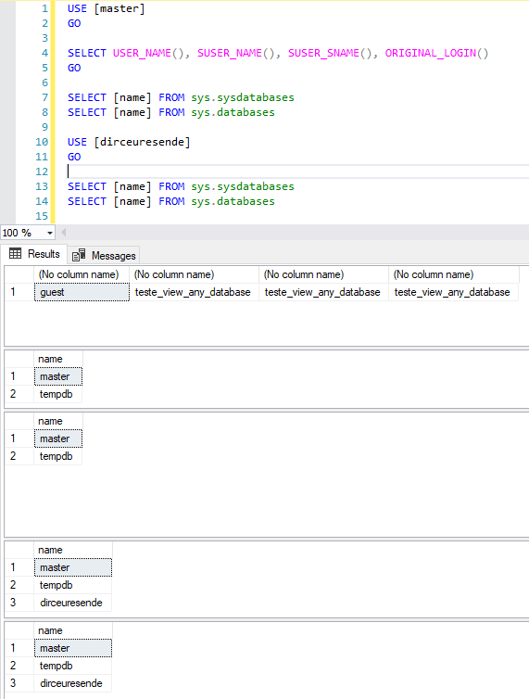Select dirceuresende cell in last result grid
Viewport: 529px width, 699px height.
pos(73,683)
